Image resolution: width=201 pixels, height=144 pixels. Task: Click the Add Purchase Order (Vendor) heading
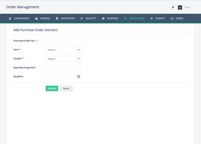pyautogui.click(x=35, y=30)
